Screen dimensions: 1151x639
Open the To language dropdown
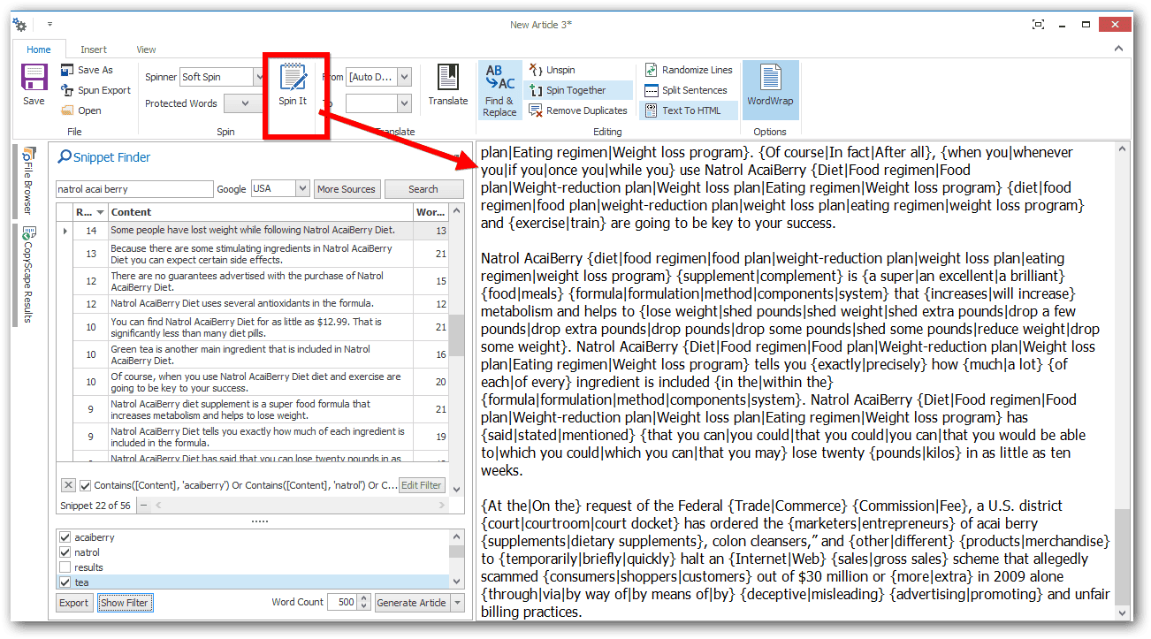pos(404,103)
